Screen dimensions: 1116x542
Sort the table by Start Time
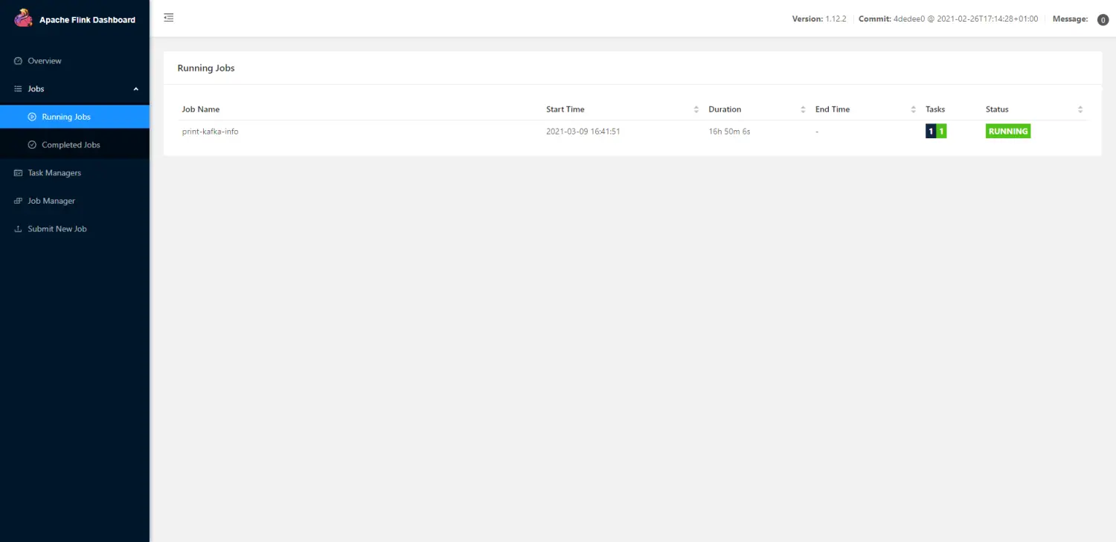[696, 109]
